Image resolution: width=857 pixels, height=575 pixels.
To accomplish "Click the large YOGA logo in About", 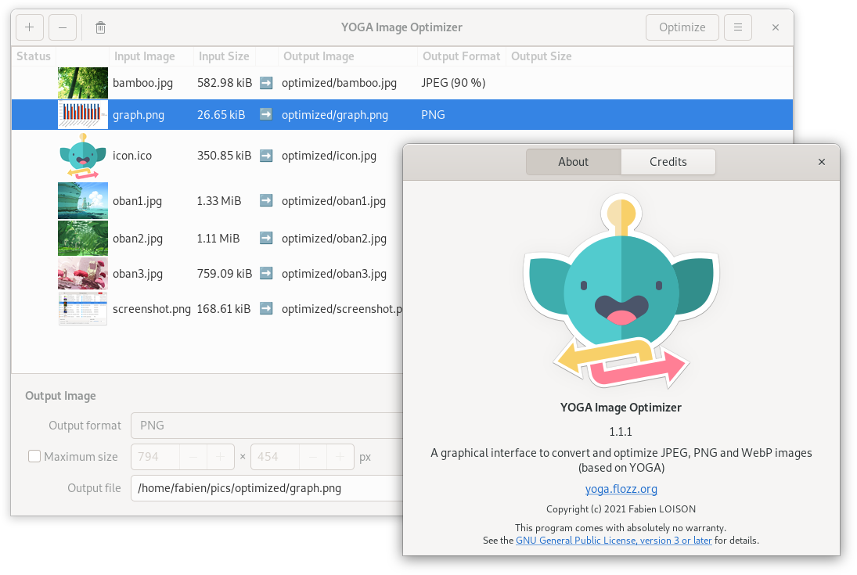I will (x=621, y=295).
